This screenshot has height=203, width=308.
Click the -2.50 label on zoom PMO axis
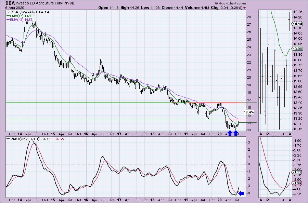[297, 160]
